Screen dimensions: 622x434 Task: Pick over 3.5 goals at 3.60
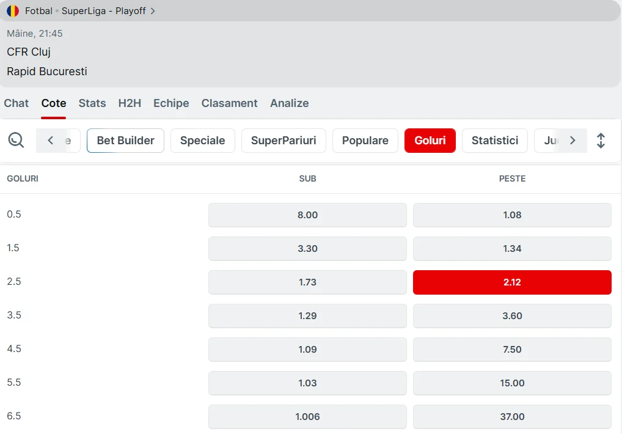(512, 316)
